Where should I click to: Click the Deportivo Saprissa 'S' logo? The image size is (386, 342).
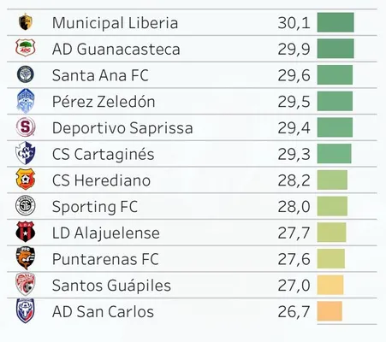[x=26, y=127]
